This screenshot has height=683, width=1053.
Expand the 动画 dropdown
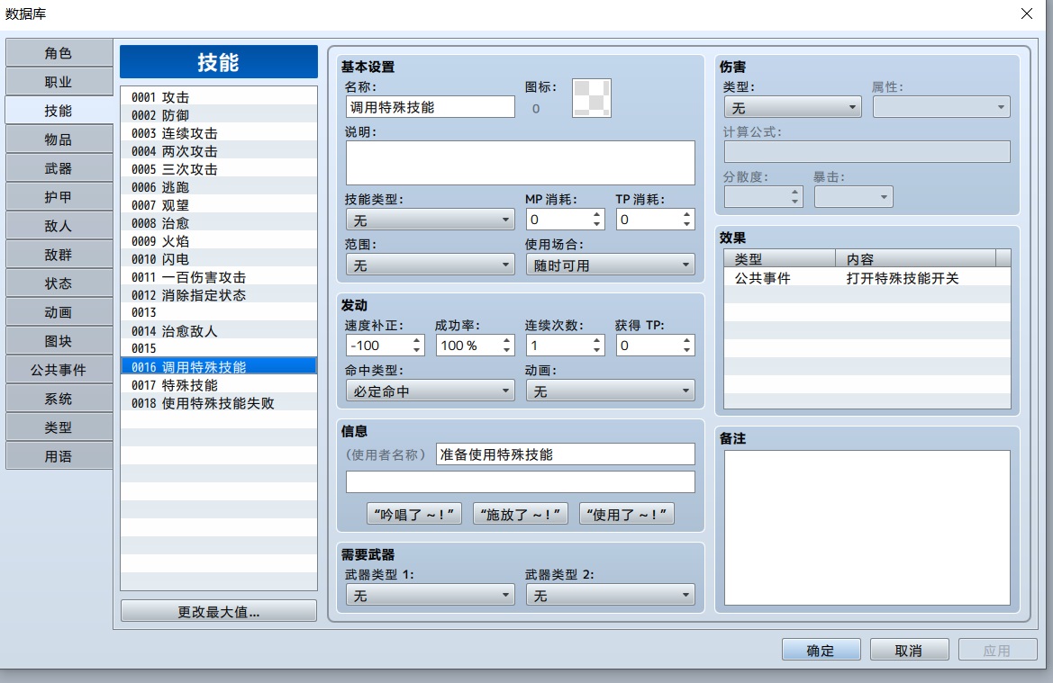pos(610,391)
